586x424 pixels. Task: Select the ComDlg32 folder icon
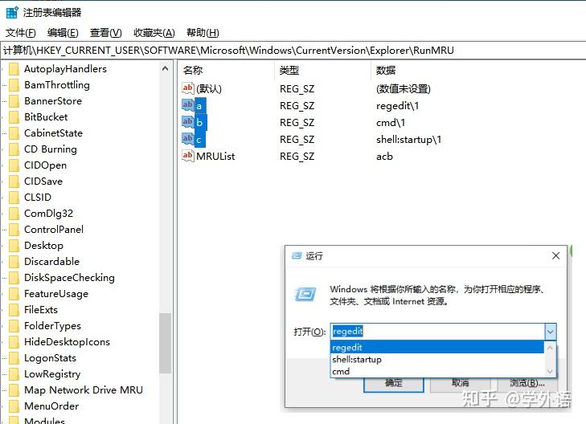[14, 214]
